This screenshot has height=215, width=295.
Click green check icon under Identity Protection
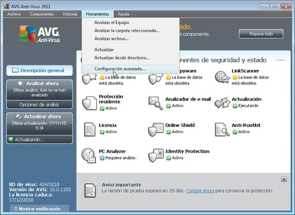[168, 158]
